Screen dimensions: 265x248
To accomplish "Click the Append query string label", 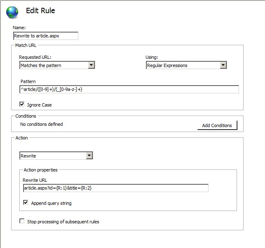I will [x=51, y=203].
